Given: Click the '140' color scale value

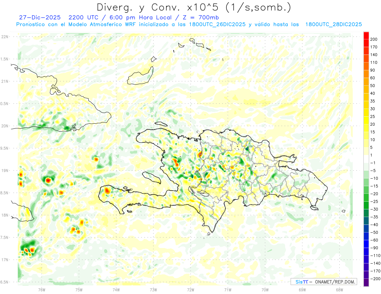Looking at the screenshot, I should click(x=374, y=55).
